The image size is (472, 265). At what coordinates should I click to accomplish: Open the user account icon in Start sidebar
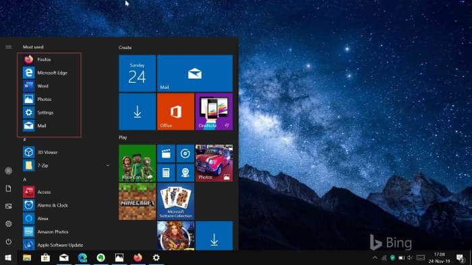pos(8,171)
